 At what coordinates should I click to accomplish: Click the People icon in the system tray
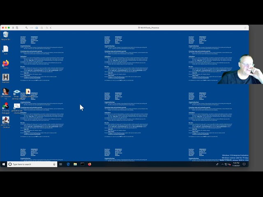pos(217,164)
